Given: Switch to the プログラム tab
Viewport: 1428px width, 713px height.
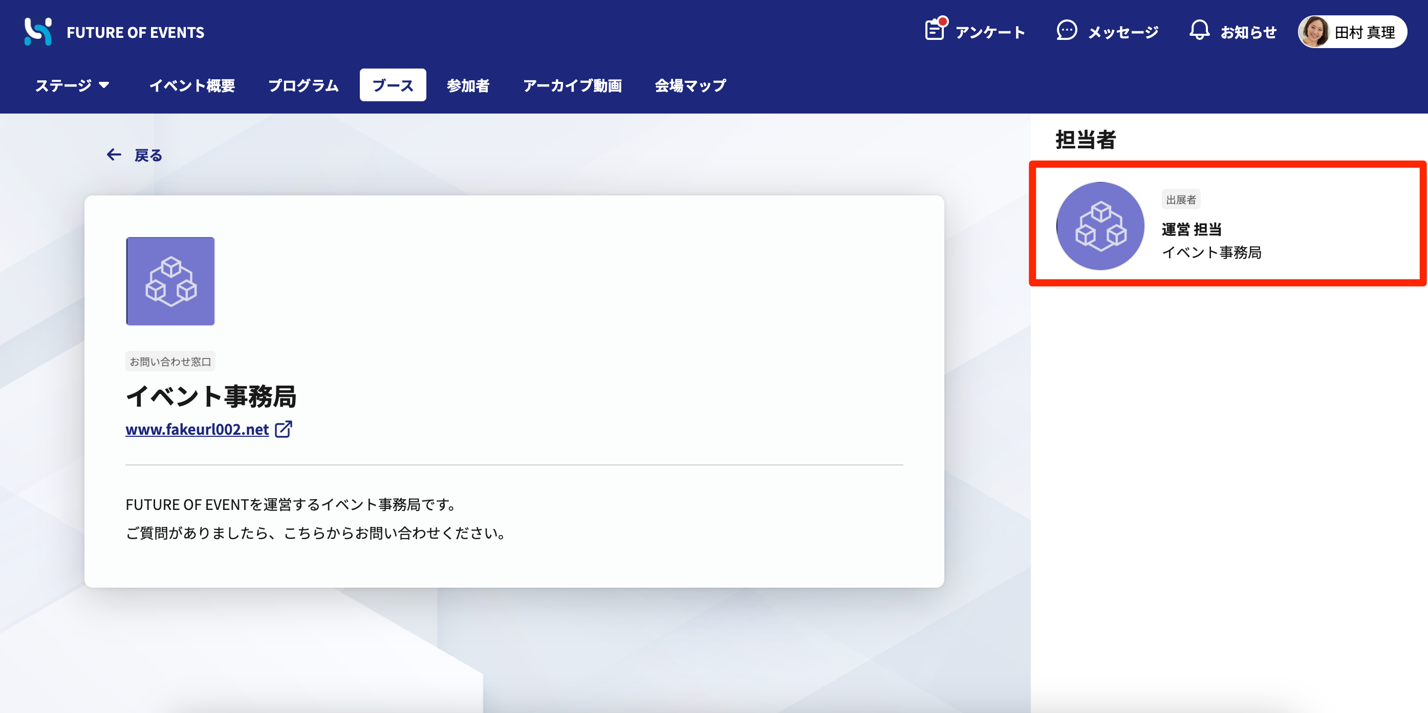Looking at the screenshot, I should pyautogui.click(x=303, y=85).
